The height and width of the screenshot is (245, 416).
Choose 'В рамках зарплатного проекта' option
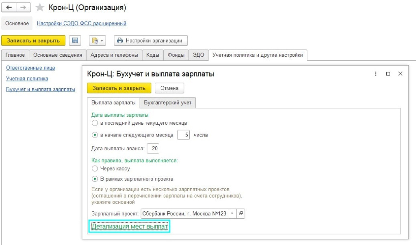coord(95,179)
